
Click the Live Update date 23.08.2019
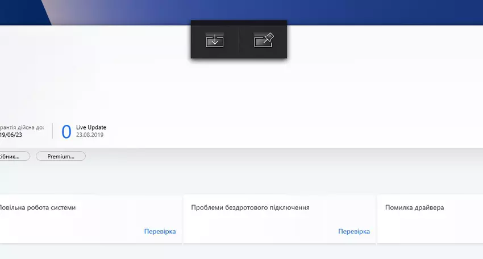[90, 135]
